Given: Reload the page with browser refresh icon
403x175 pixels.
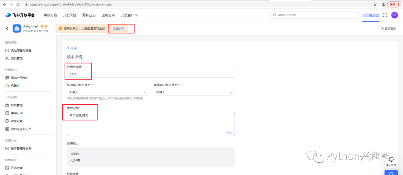Looking at the screenshot, I should point(18,4).
